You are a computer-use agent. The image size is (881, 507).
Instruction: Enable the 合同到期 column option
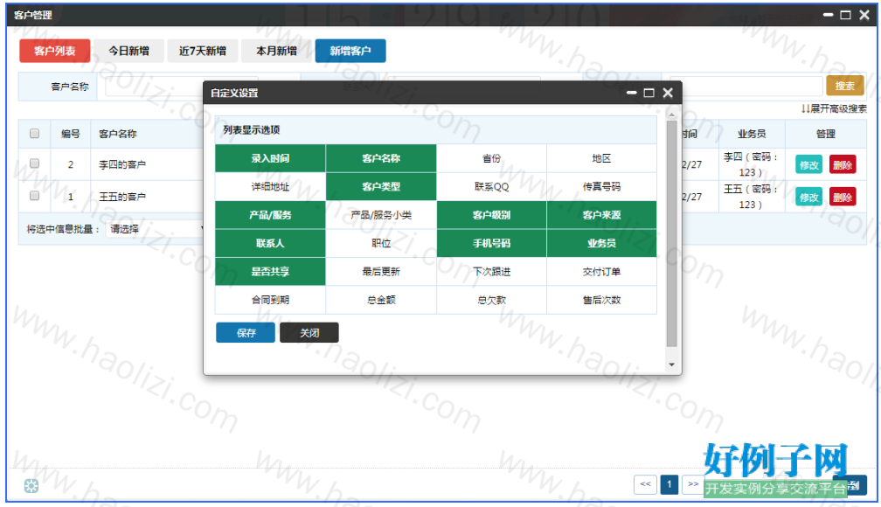click(270, 300)
